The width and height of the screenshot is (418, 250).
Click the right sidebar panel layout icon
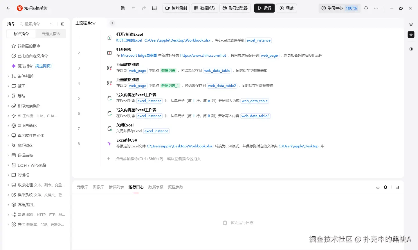[x=411, y=49]
